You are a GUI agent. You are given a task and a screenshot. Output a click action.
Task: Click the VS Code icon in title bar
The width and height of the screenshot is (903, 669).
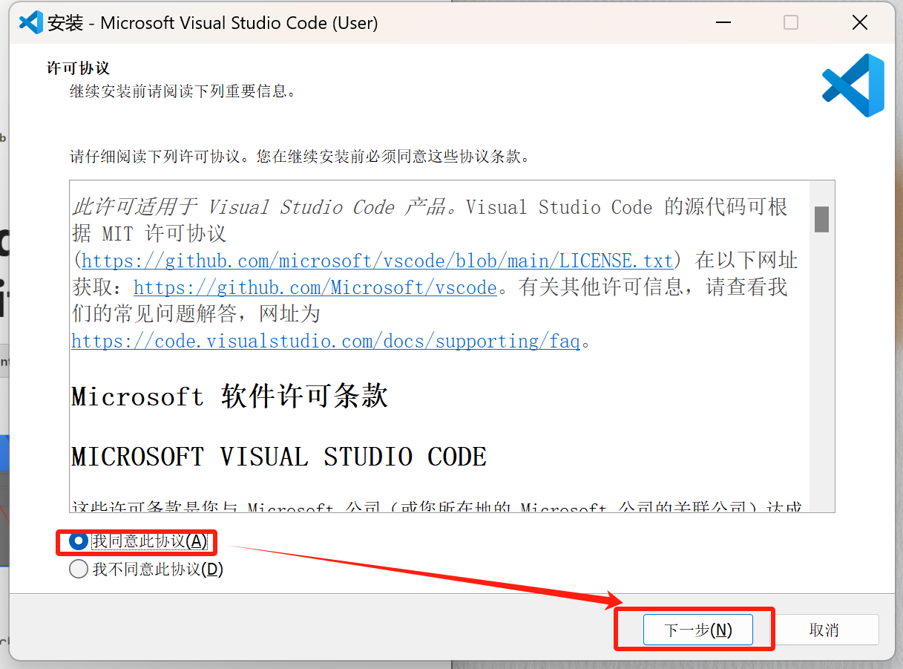[31, 23]
